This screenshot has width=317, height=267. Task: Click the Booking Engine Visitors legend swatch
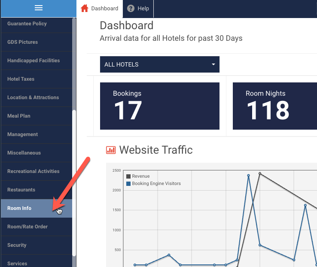pos(128,184)
